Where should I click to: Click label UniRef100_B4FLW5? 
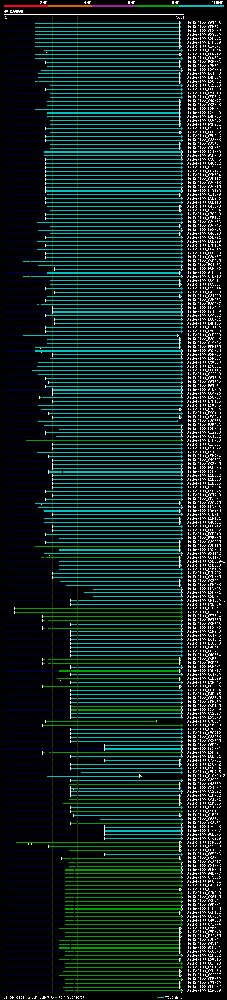(204, 694)
